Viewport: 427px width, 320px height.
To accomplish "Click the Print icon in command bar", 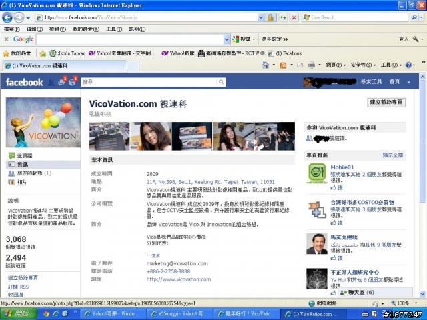I will [312, 65].
